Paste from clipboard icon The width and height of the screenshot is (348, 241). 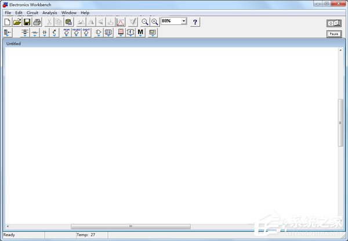tap(69, 22)
